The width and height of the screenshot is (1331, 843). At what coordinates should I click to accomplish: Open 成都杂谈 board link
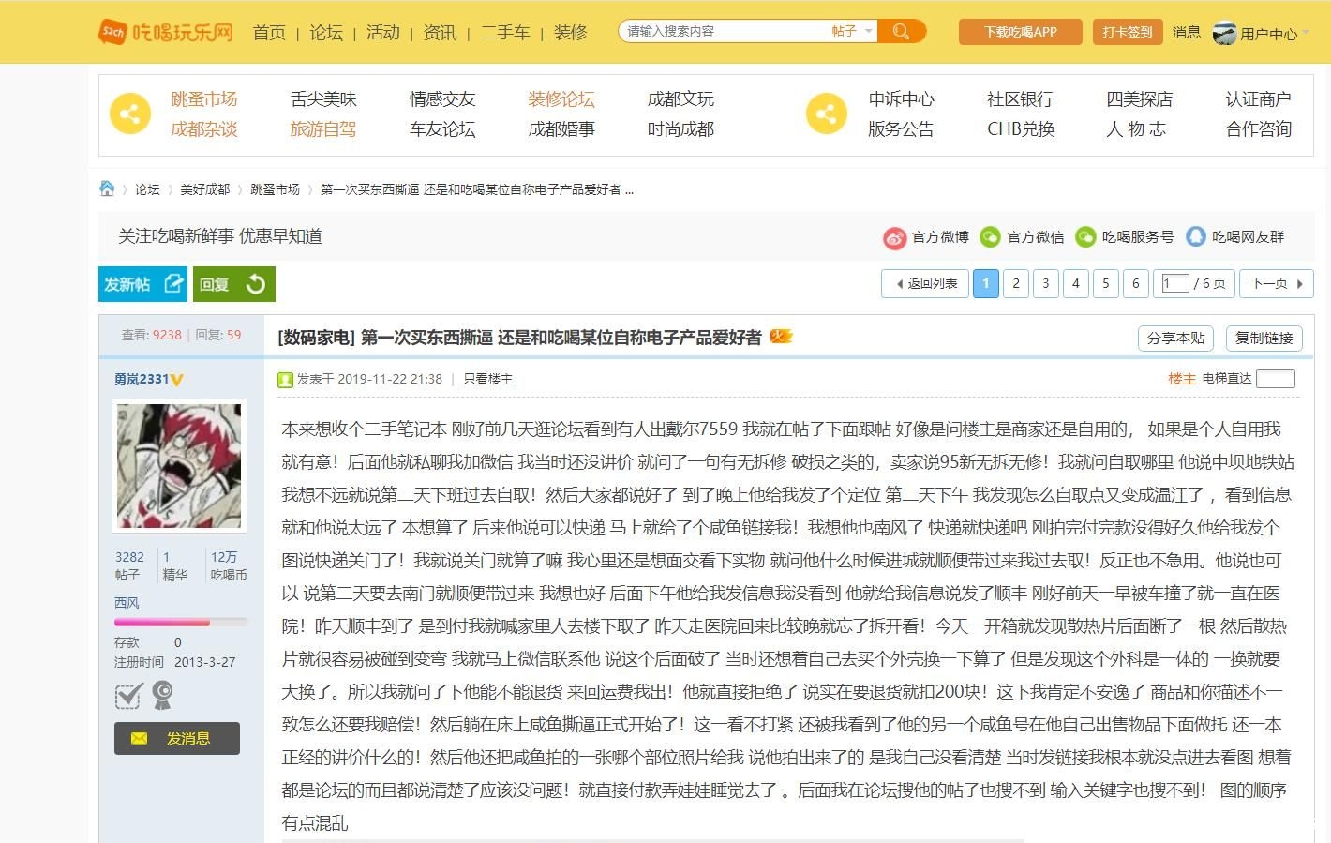[x=203, y=129]
